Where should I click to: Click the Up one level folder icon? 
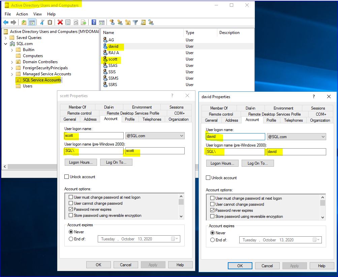pos(24,23)
